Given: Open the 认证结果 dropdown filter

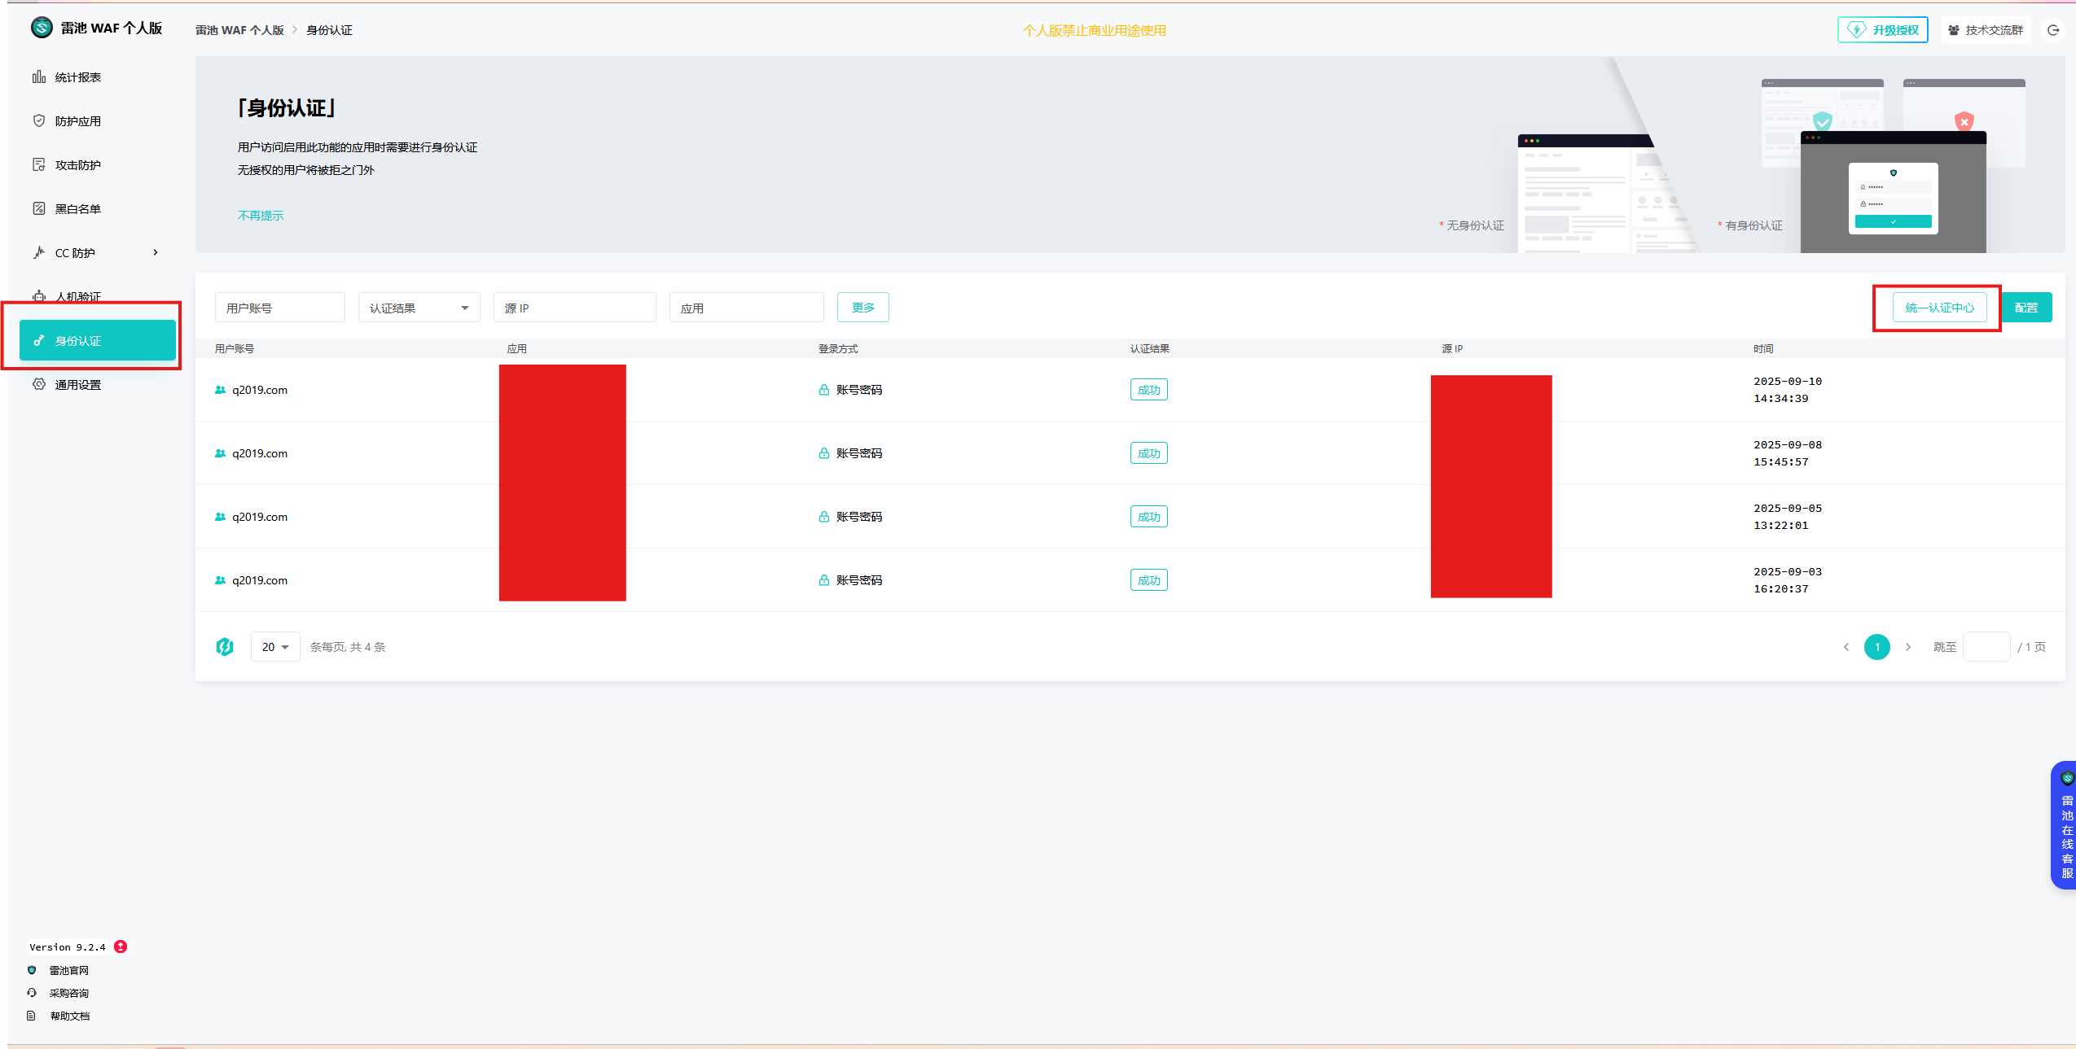Looking at the screenshot, I should coord(419,308).
